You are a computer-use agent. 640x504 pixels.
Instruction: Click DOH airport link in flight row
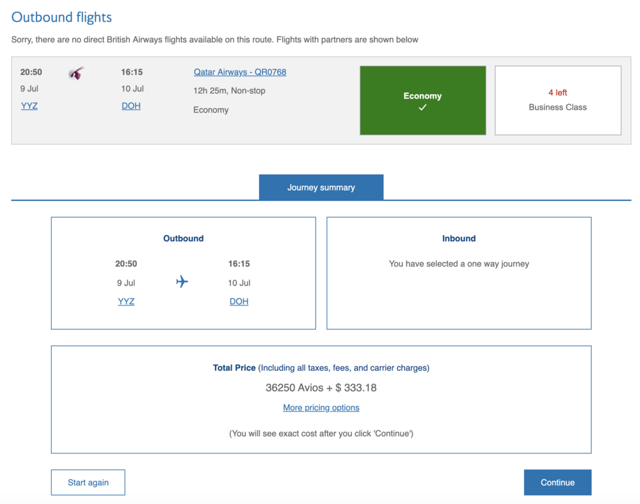131,106
